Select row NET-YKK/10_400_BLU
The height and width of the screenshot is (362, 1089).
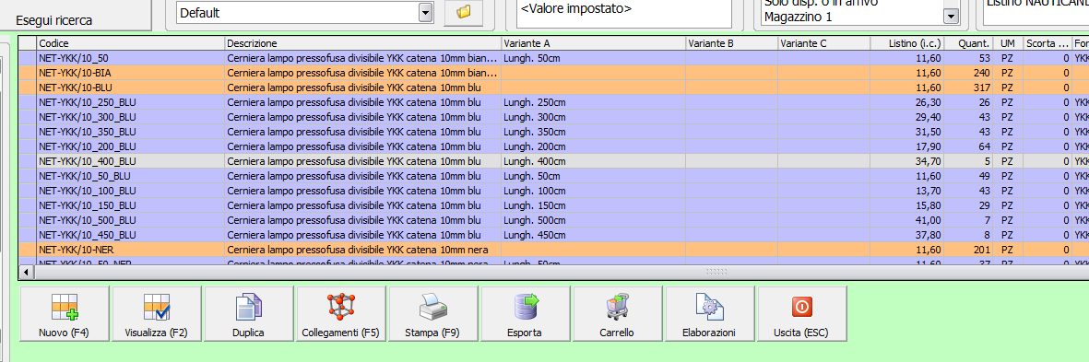click(553, 161)
